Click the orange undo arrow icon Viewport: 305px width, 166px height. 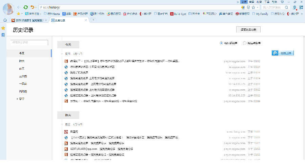point(32,7)
